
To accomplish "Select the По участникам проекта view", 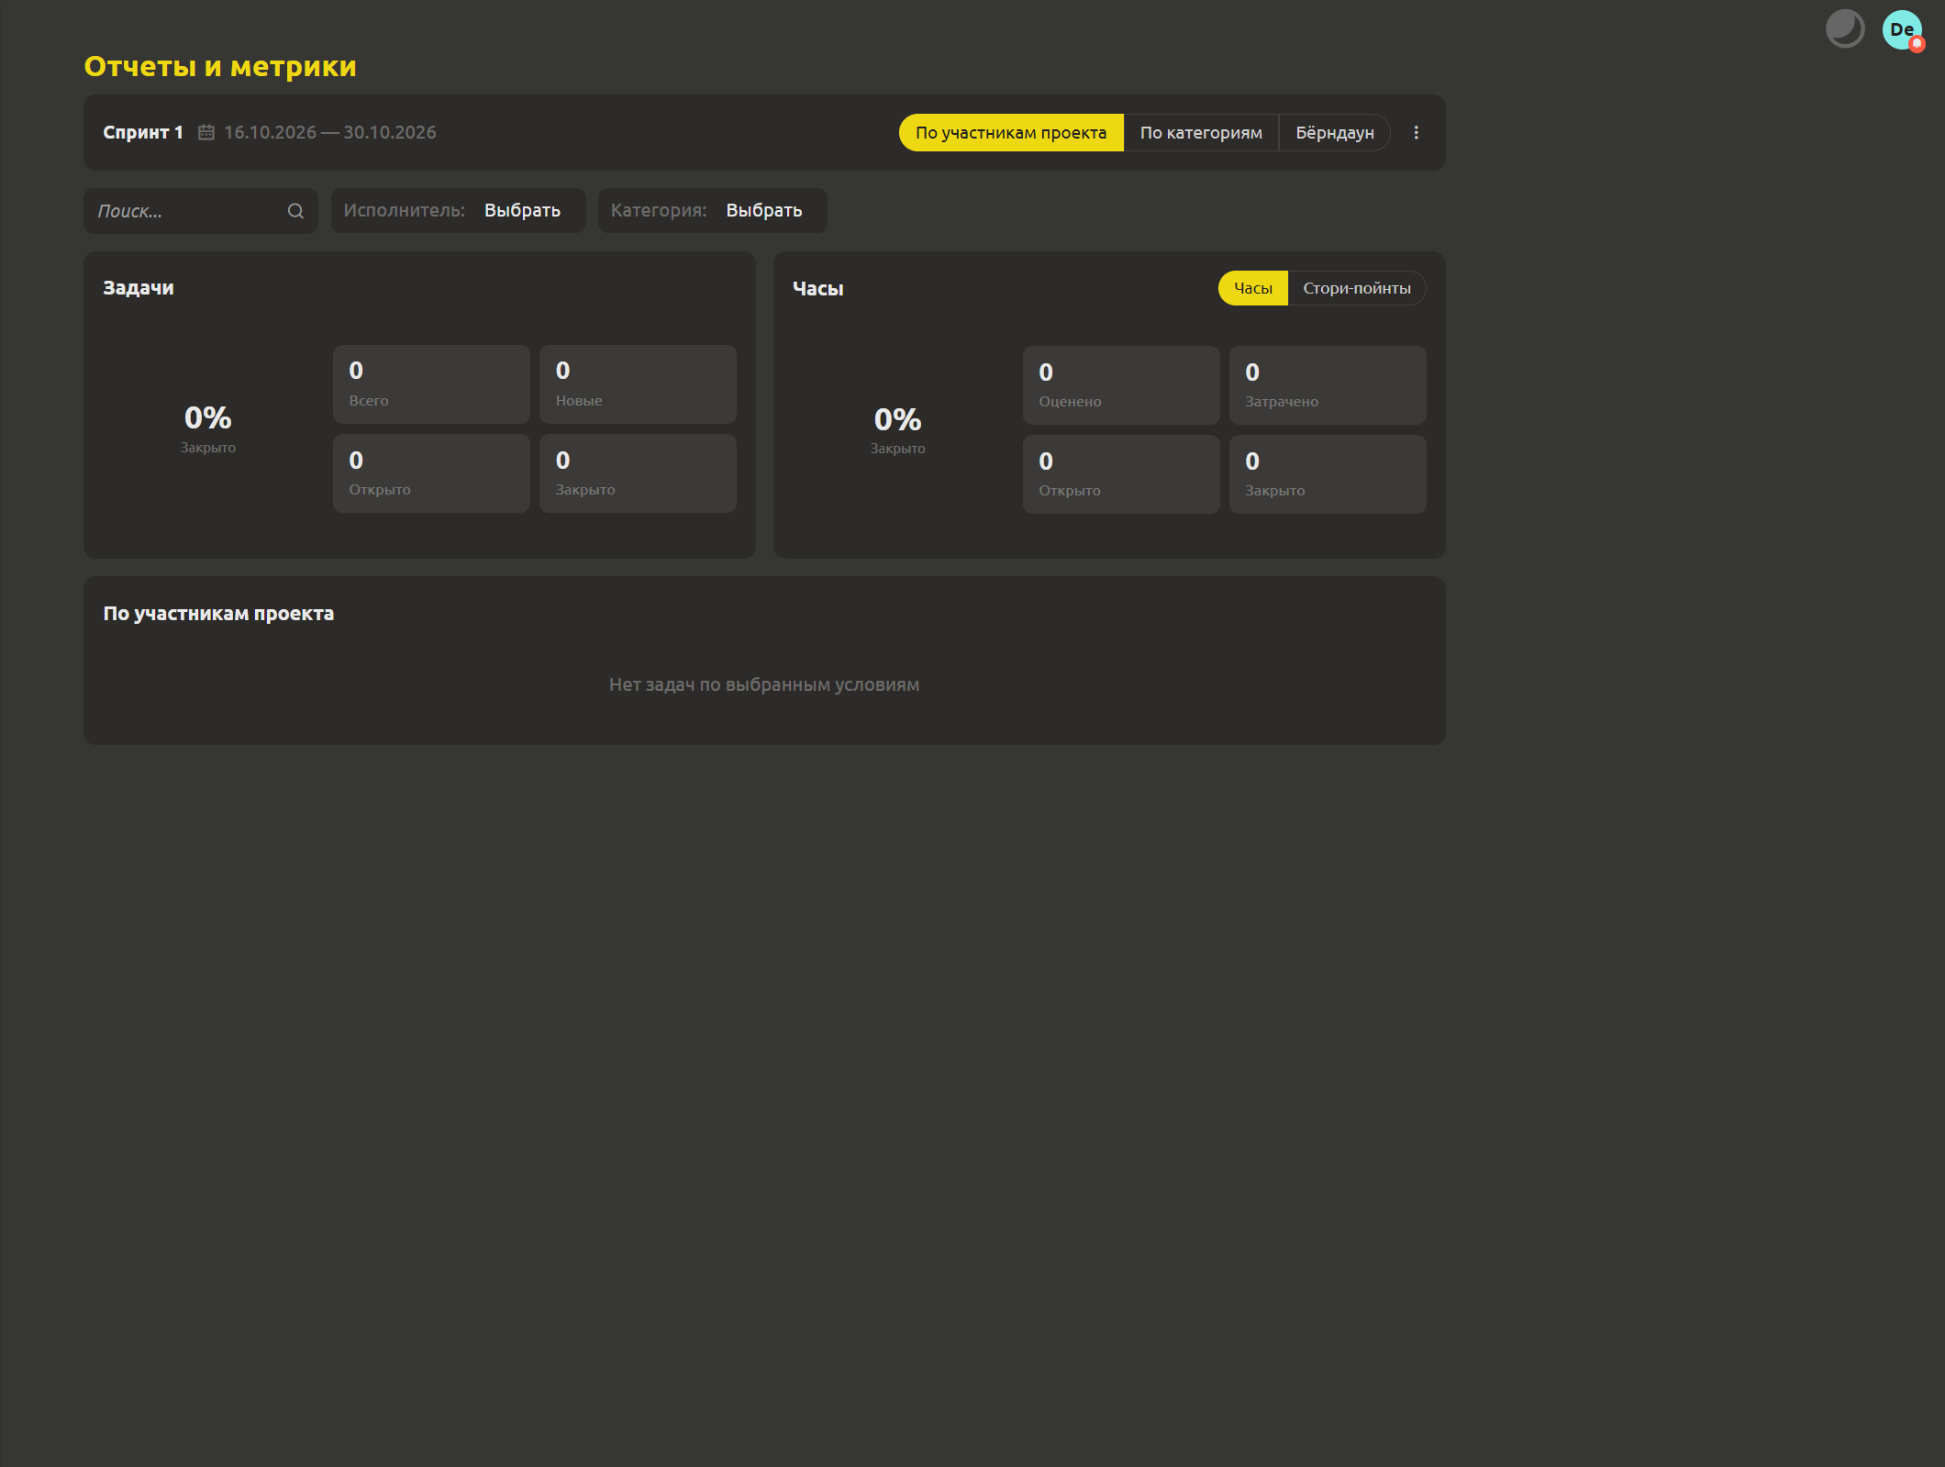I will point(1011,133).
